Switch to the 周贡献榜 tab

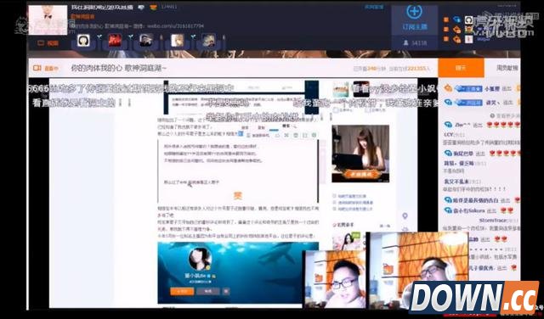pyautogui.click(x=507, y=68)
